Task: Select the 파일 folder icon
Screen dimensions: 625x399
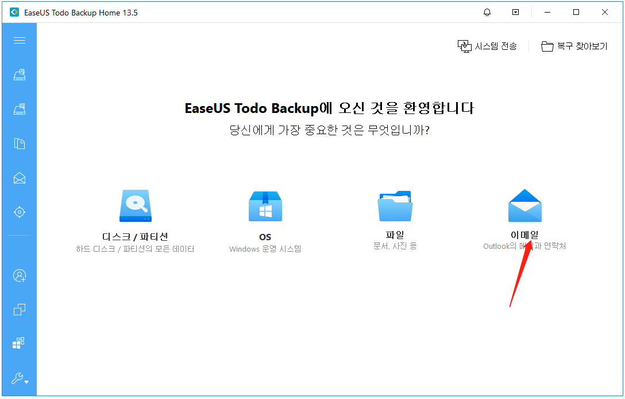Action: click(395, 206)
